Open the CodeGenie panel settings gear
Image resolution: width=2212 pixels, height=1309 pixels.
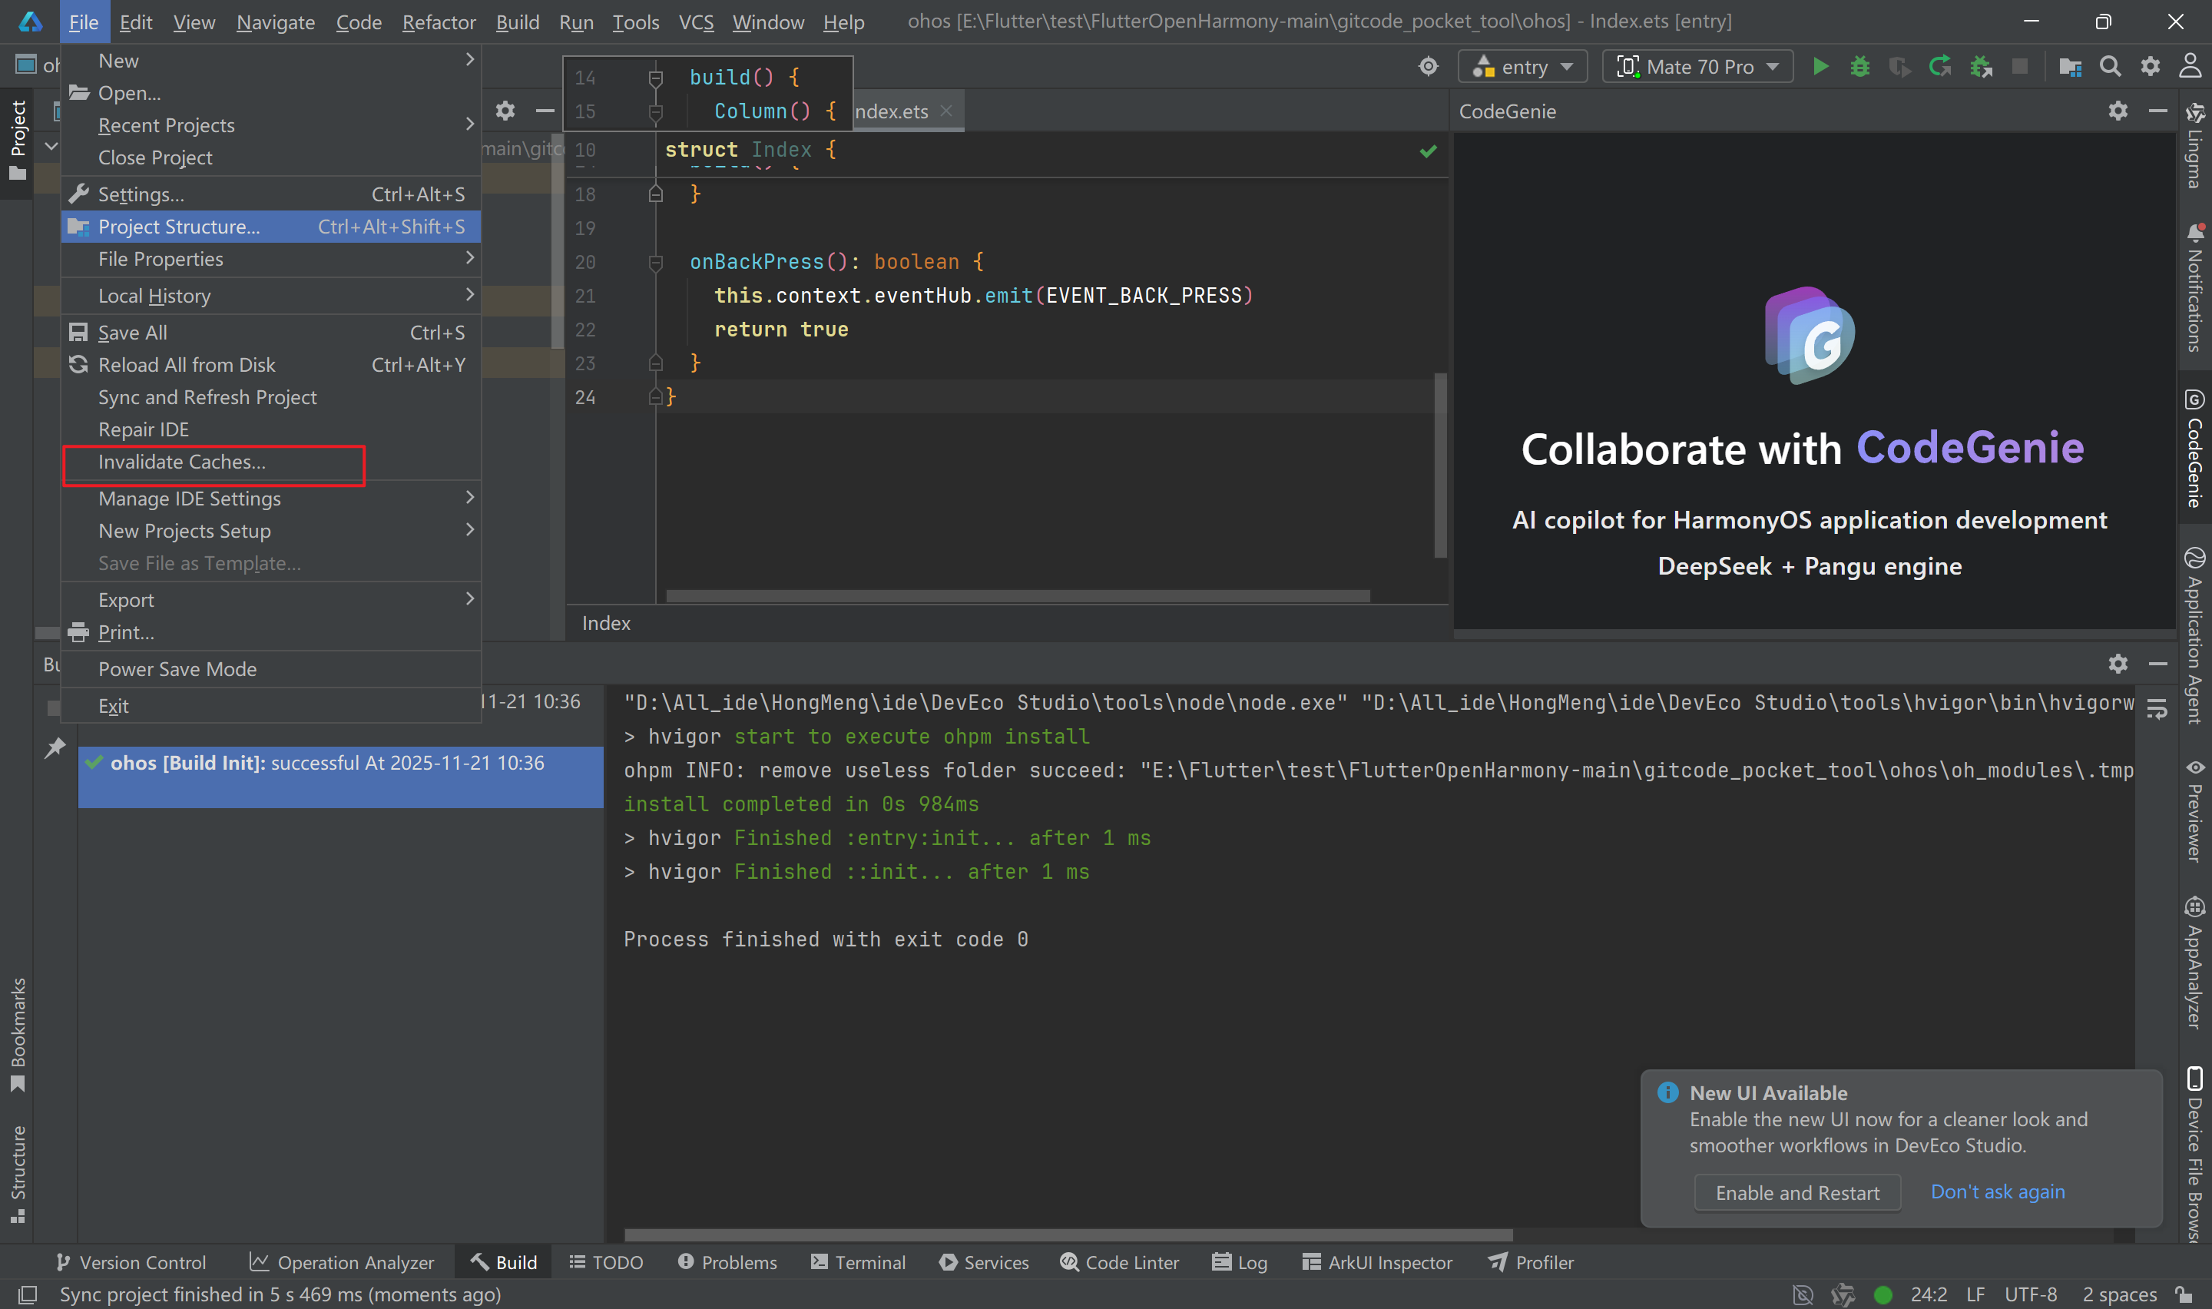pyautogui.click(x=2118, y=111)
